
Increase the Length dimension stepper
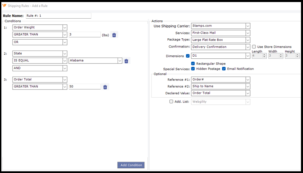pos(264,55)
